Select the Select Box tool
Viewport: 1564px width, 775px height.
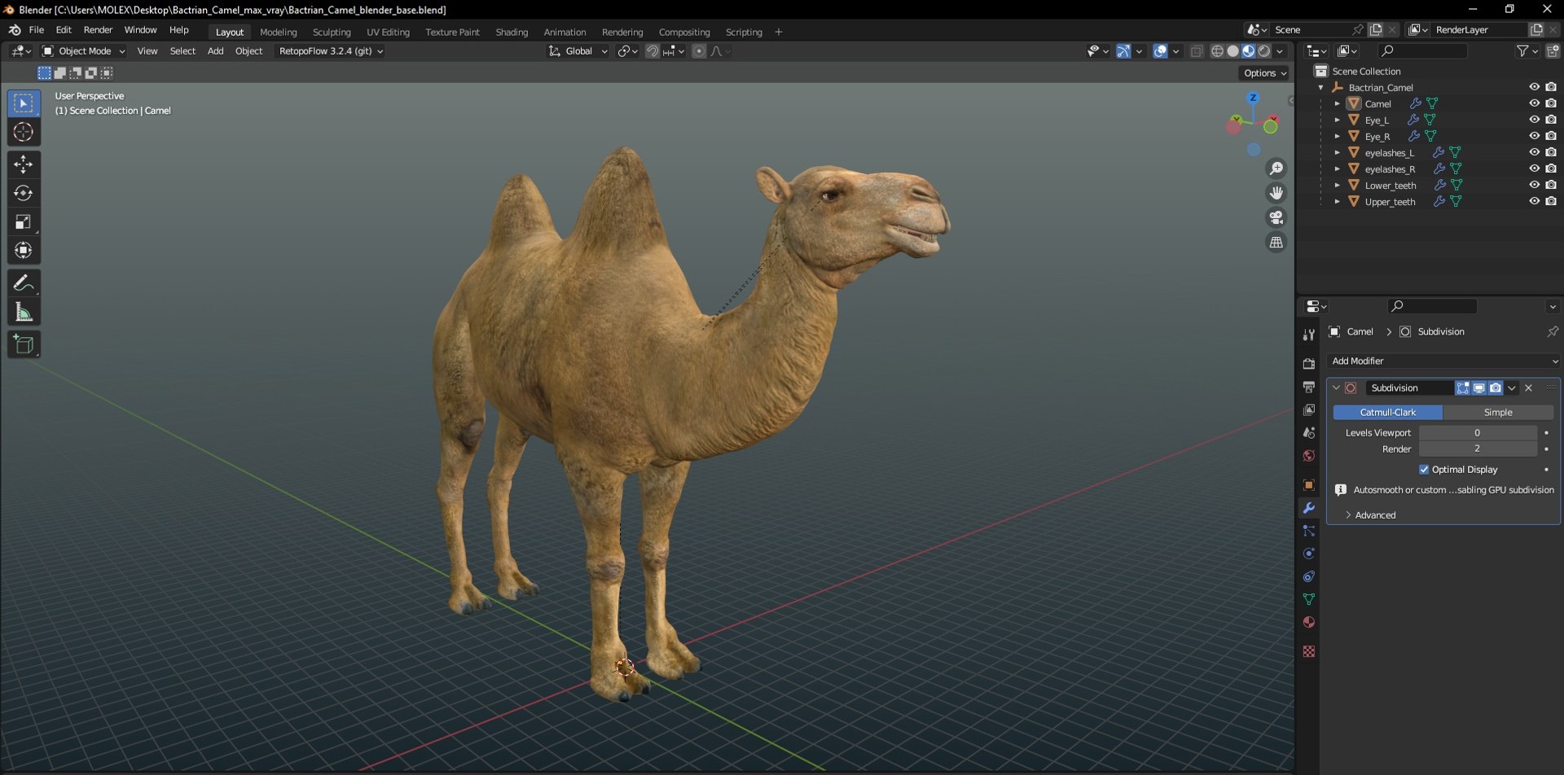tap(23, 103)
